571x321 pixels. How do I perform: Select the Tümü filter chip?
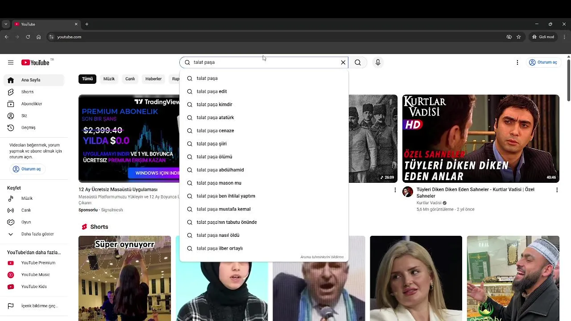click(x=87, y=79)
